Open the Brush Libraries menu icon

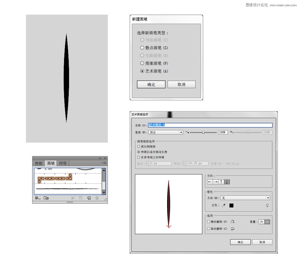(38, 198)
